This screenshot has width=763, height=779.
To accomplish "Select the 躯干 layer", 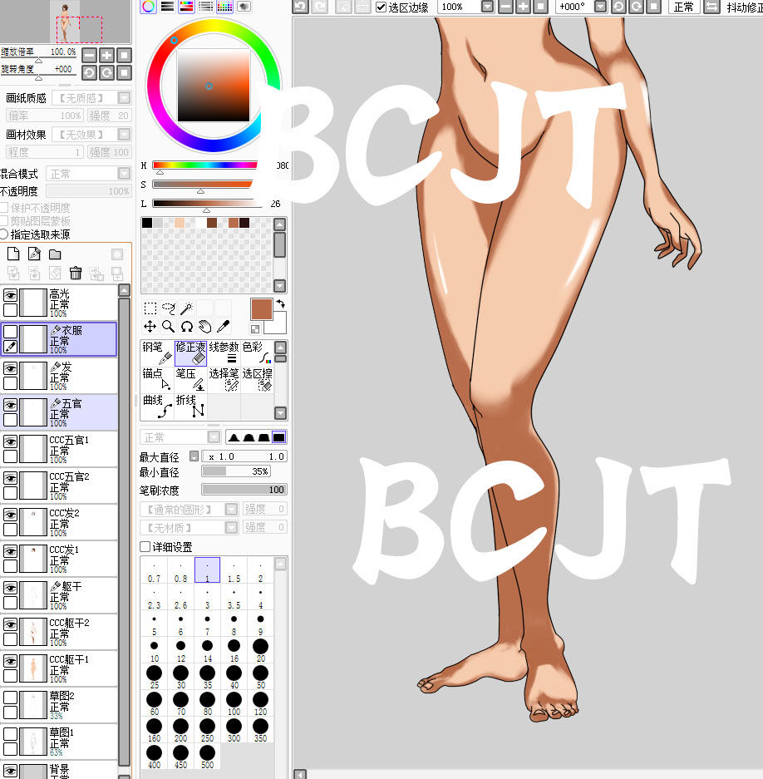I will pyautogui.click(x=59, y=595).
